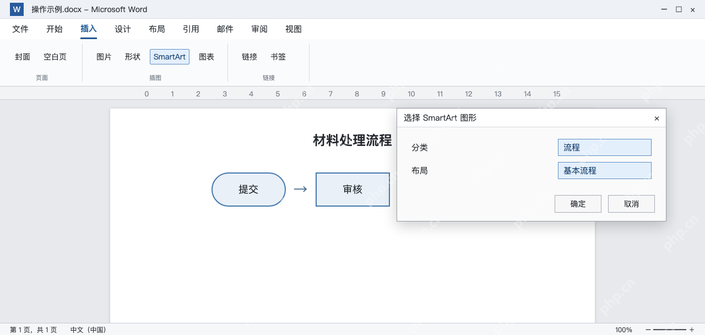Image resolution: width=705 pixels, height=335 pixels.
Task: Open the 引用 ribbon tab
Action: pyautogui.click(x=191, y=29)
